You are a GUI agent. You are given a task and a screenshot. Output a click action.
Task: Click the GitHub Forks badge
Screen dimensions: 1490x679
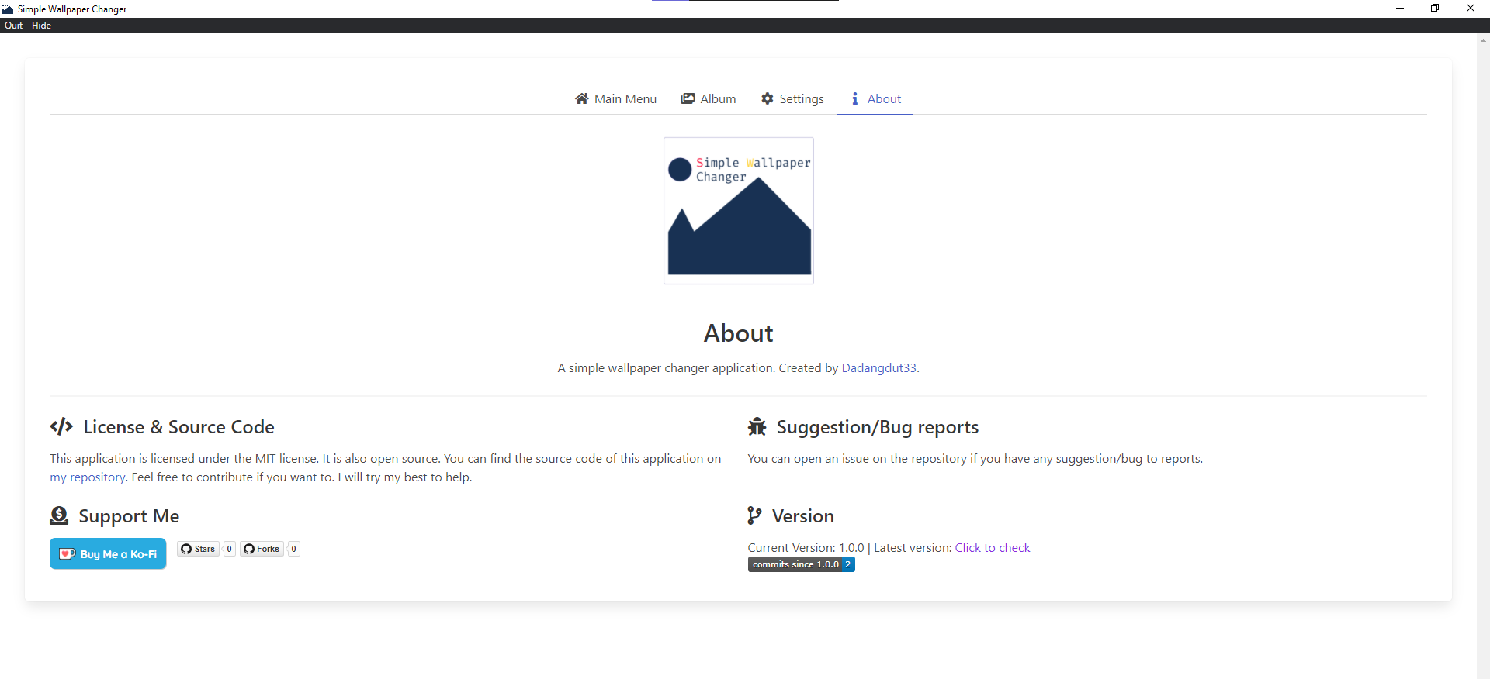pyautogui.click(x=262, y=549)
